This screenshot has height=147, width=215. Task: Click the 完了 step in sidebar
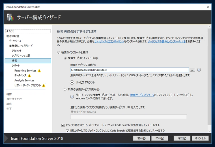(x=9, y=109)
